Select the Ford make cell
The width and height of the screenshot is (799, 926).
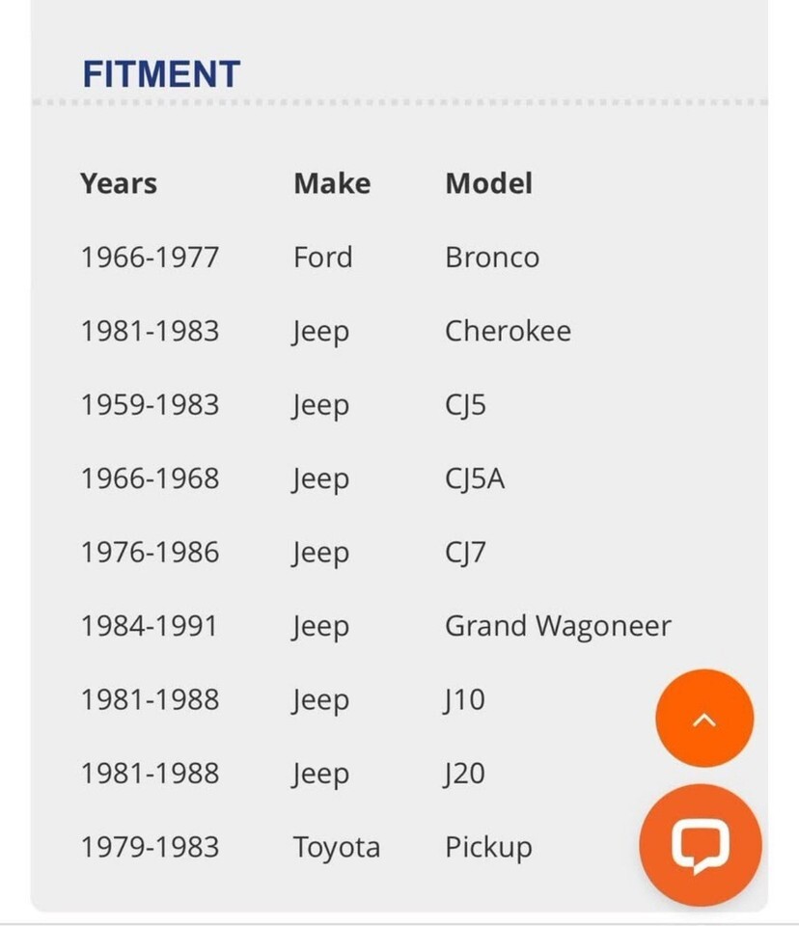tap(323, 258)
